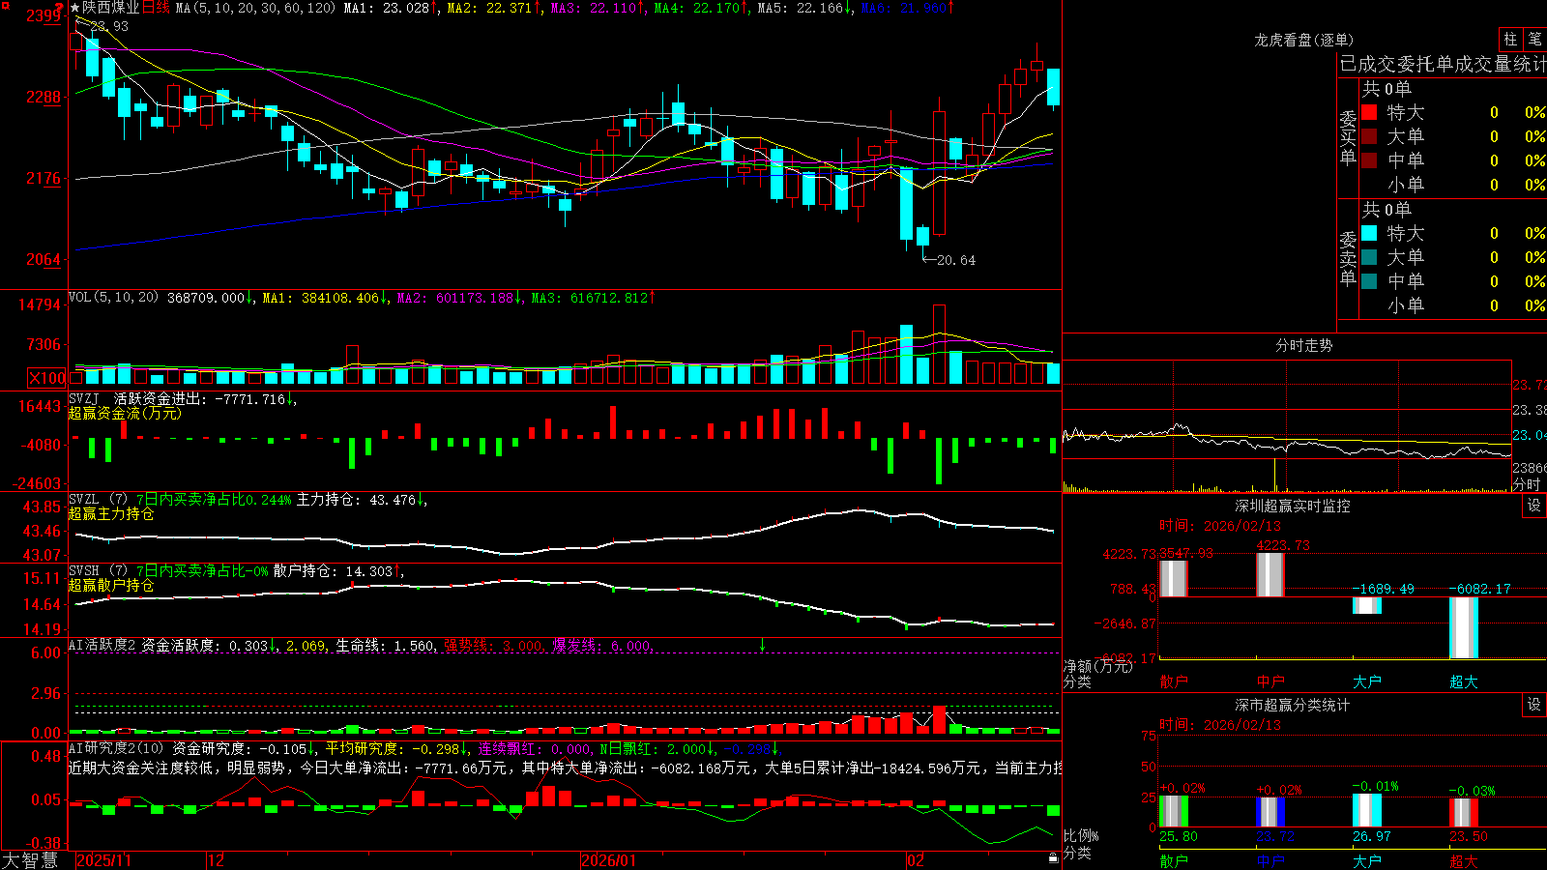Jump to the 2025/11 date marker
The width and height of the screenshot is (1547, 870).
(103, 860)
